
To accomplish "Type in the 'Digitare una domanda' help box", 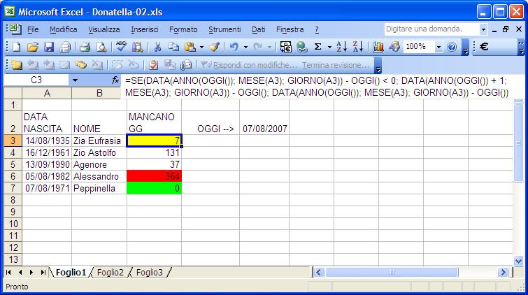I will click(x=431, y=29).
